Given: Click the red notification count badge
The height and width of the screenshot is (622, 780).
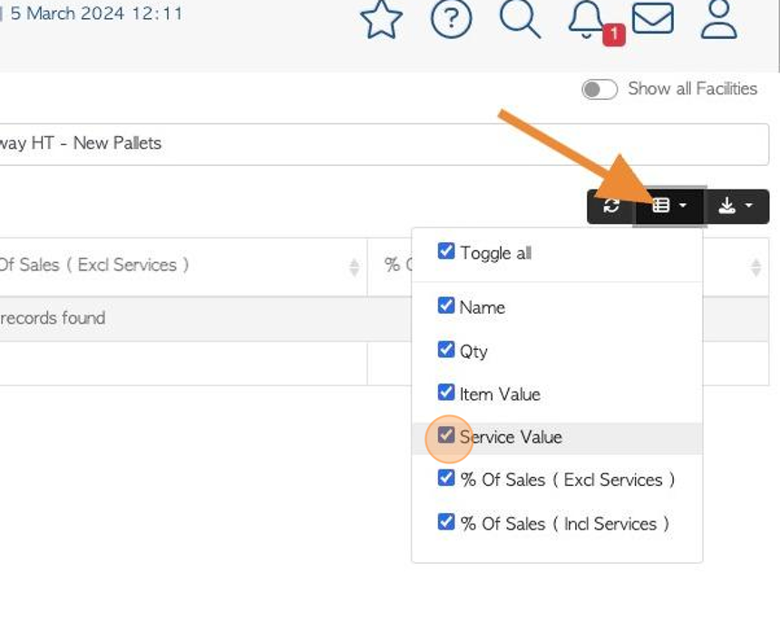Looking at the screenshot, I should pyautogui.click(x=614, y=34).
